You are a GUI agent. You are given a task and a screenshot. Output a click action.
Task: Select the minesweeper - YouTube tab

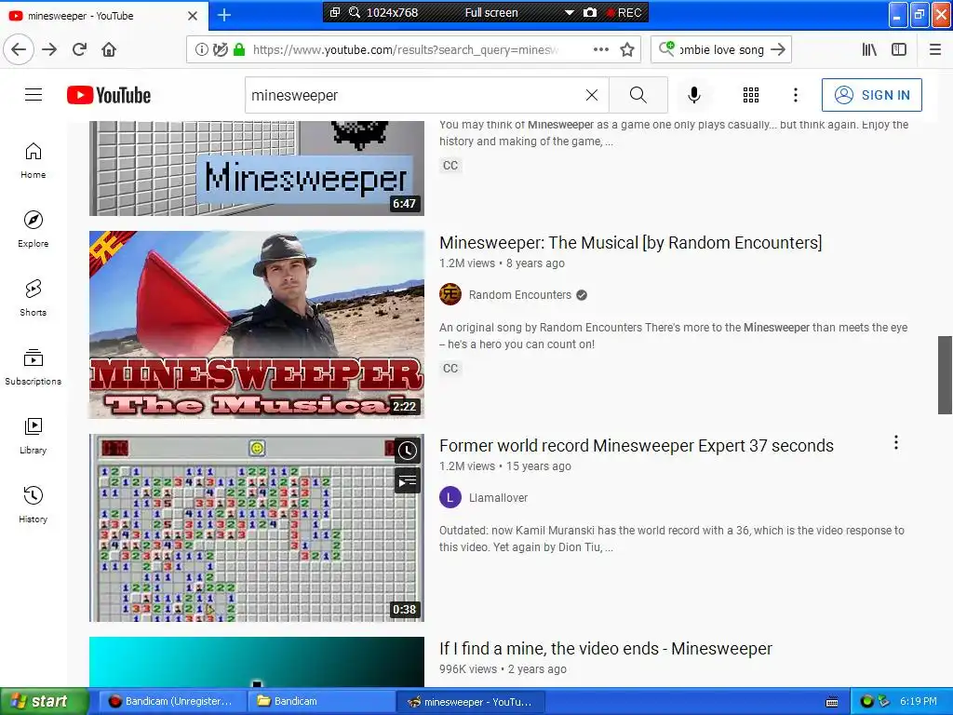pyautogui.click(x=103, y=15)
